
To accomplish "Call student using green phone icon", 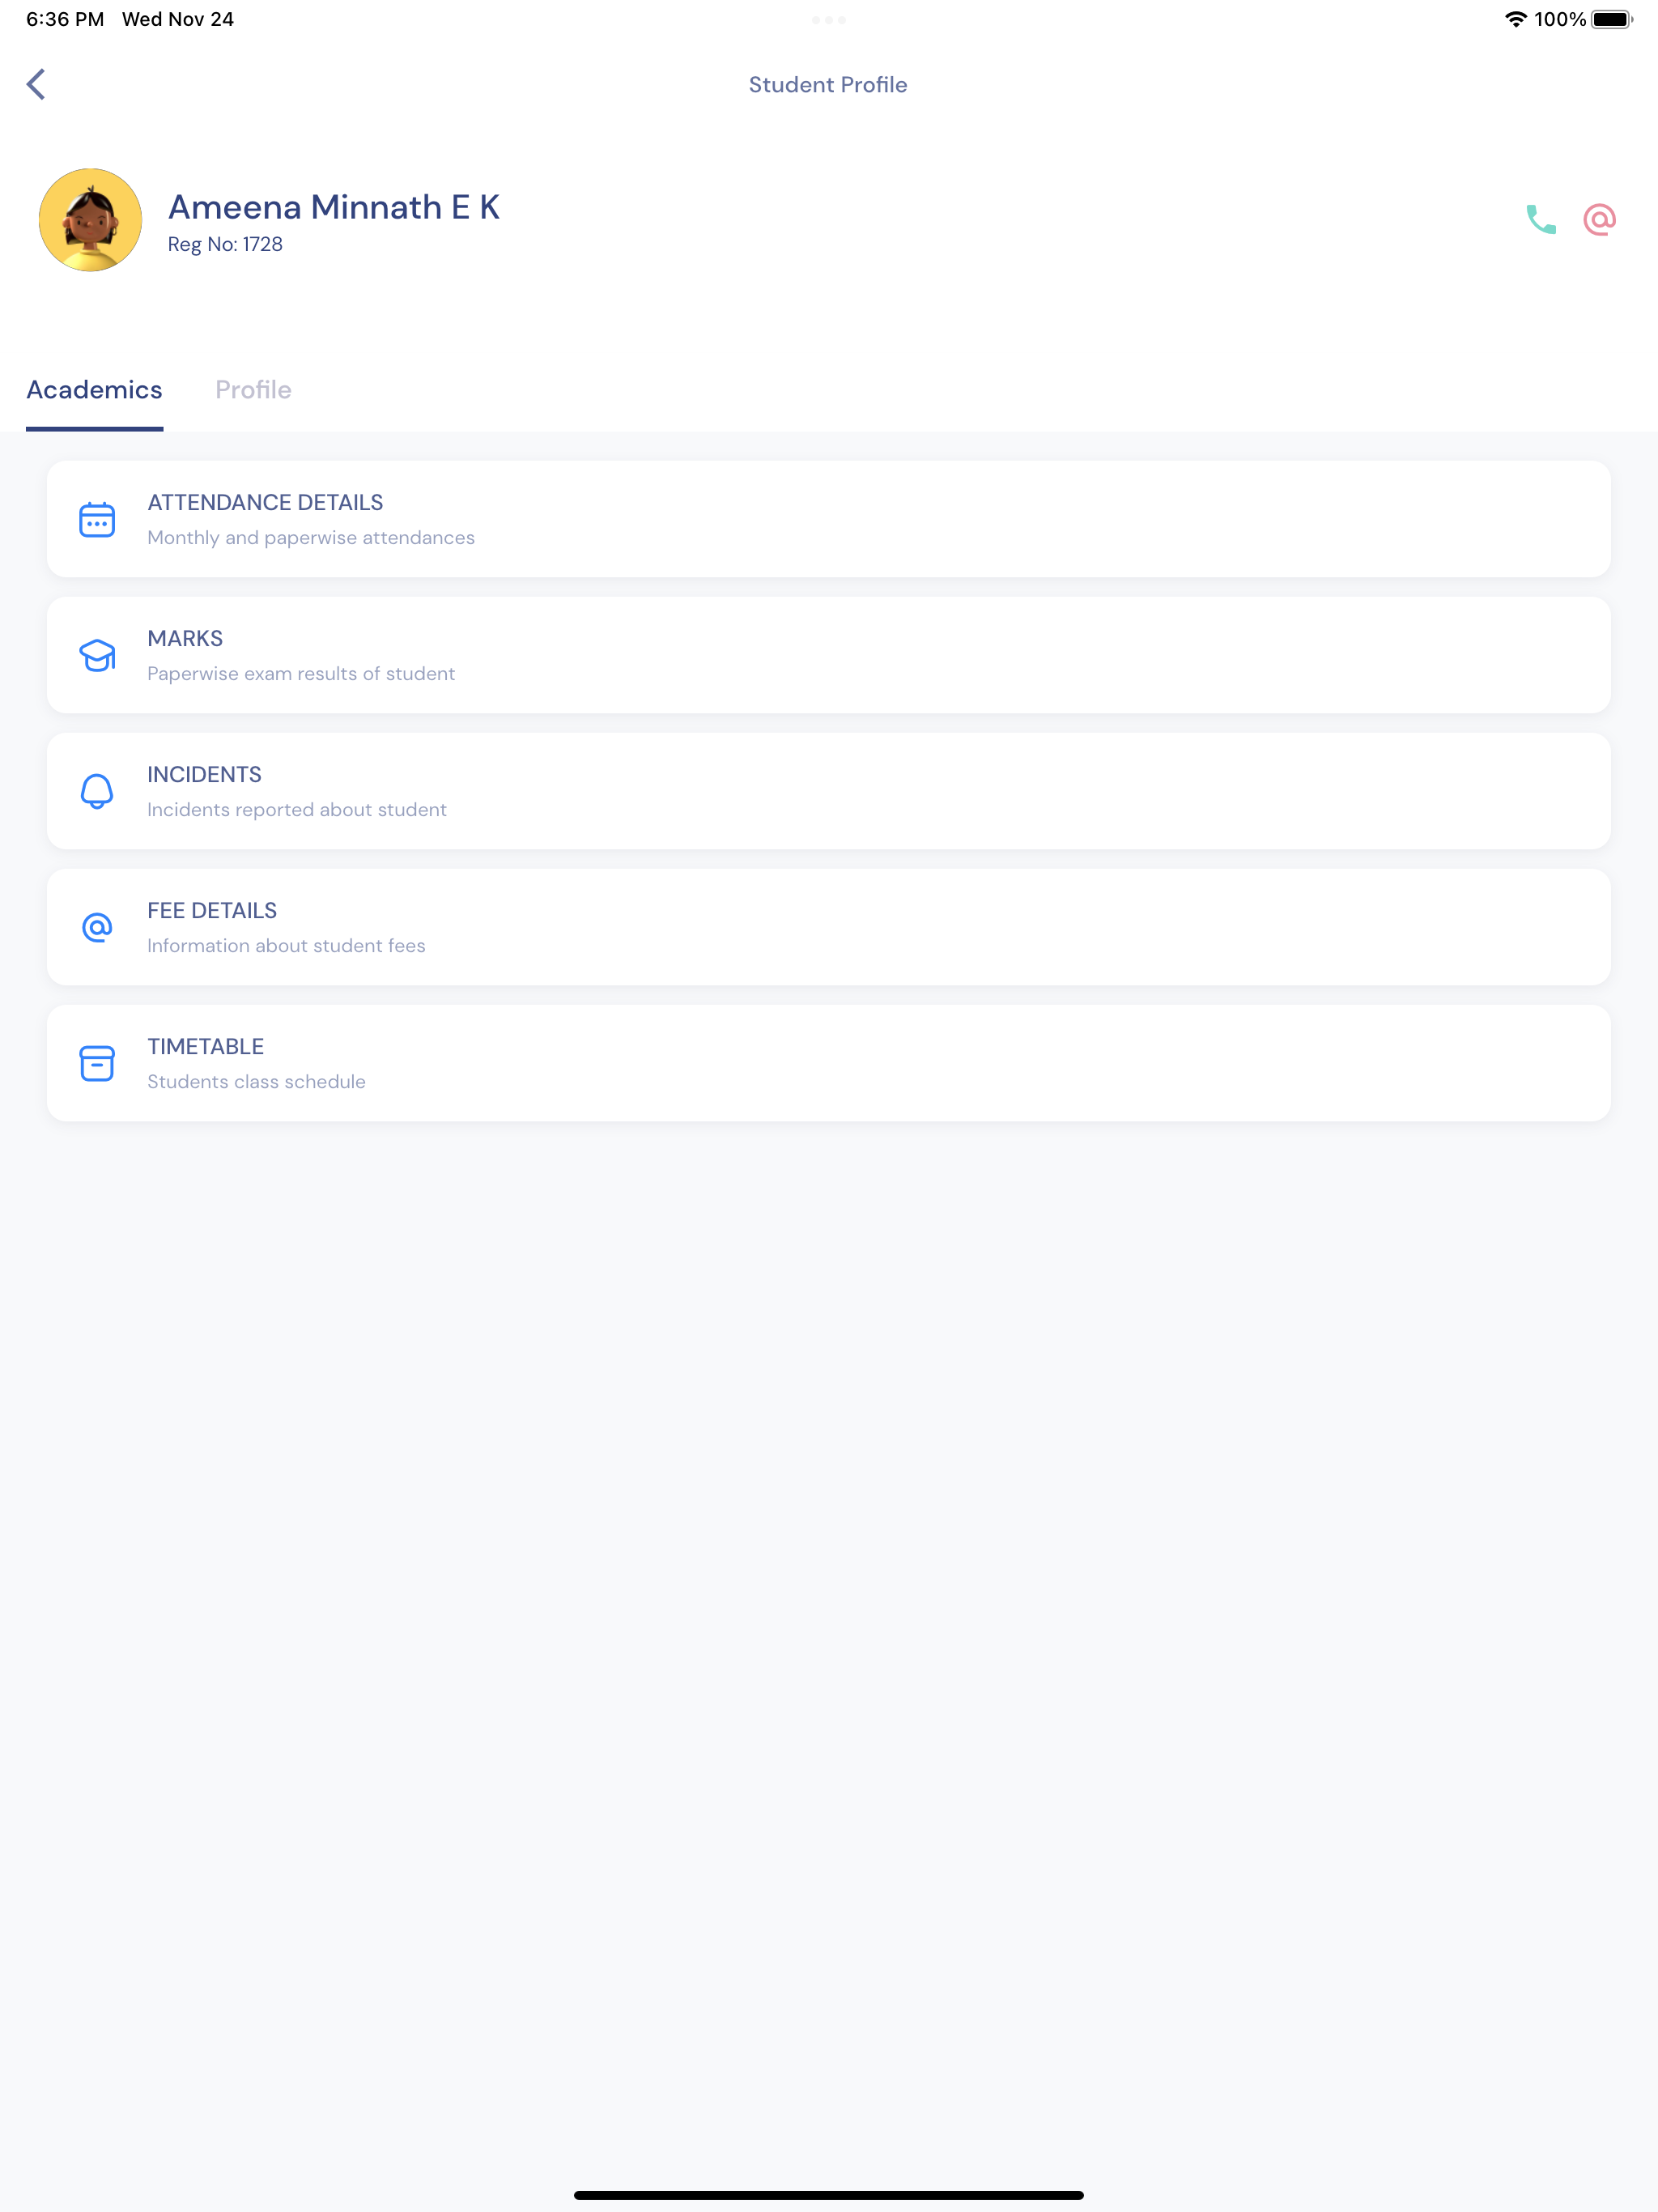I will [1540, 219].
